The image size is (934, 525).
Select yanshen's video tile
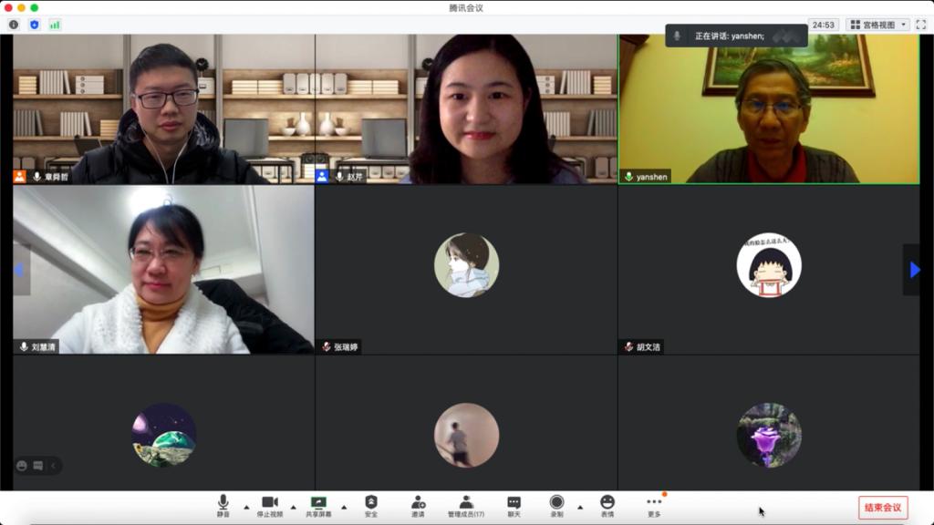pyautogui.click(x=769, y=109)
